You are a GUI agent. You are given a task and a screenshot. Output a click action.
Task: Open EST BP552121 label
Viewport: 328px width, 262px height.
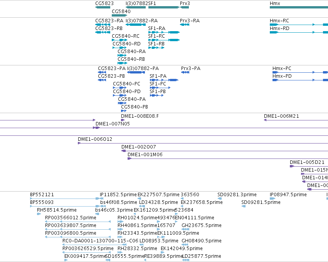[42, 195]
